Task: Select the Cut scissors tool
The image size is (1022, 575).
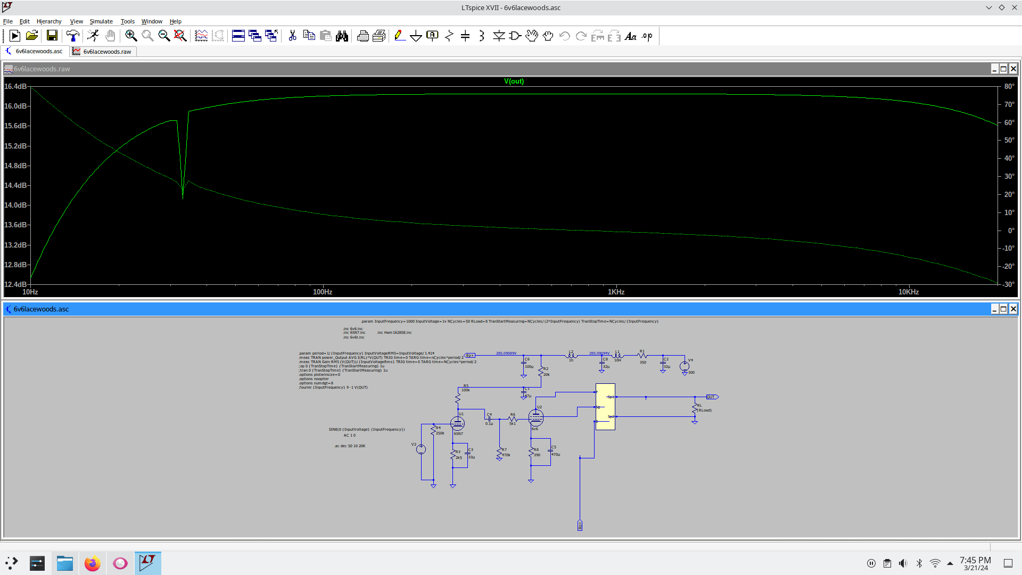Action: [292, 36]
